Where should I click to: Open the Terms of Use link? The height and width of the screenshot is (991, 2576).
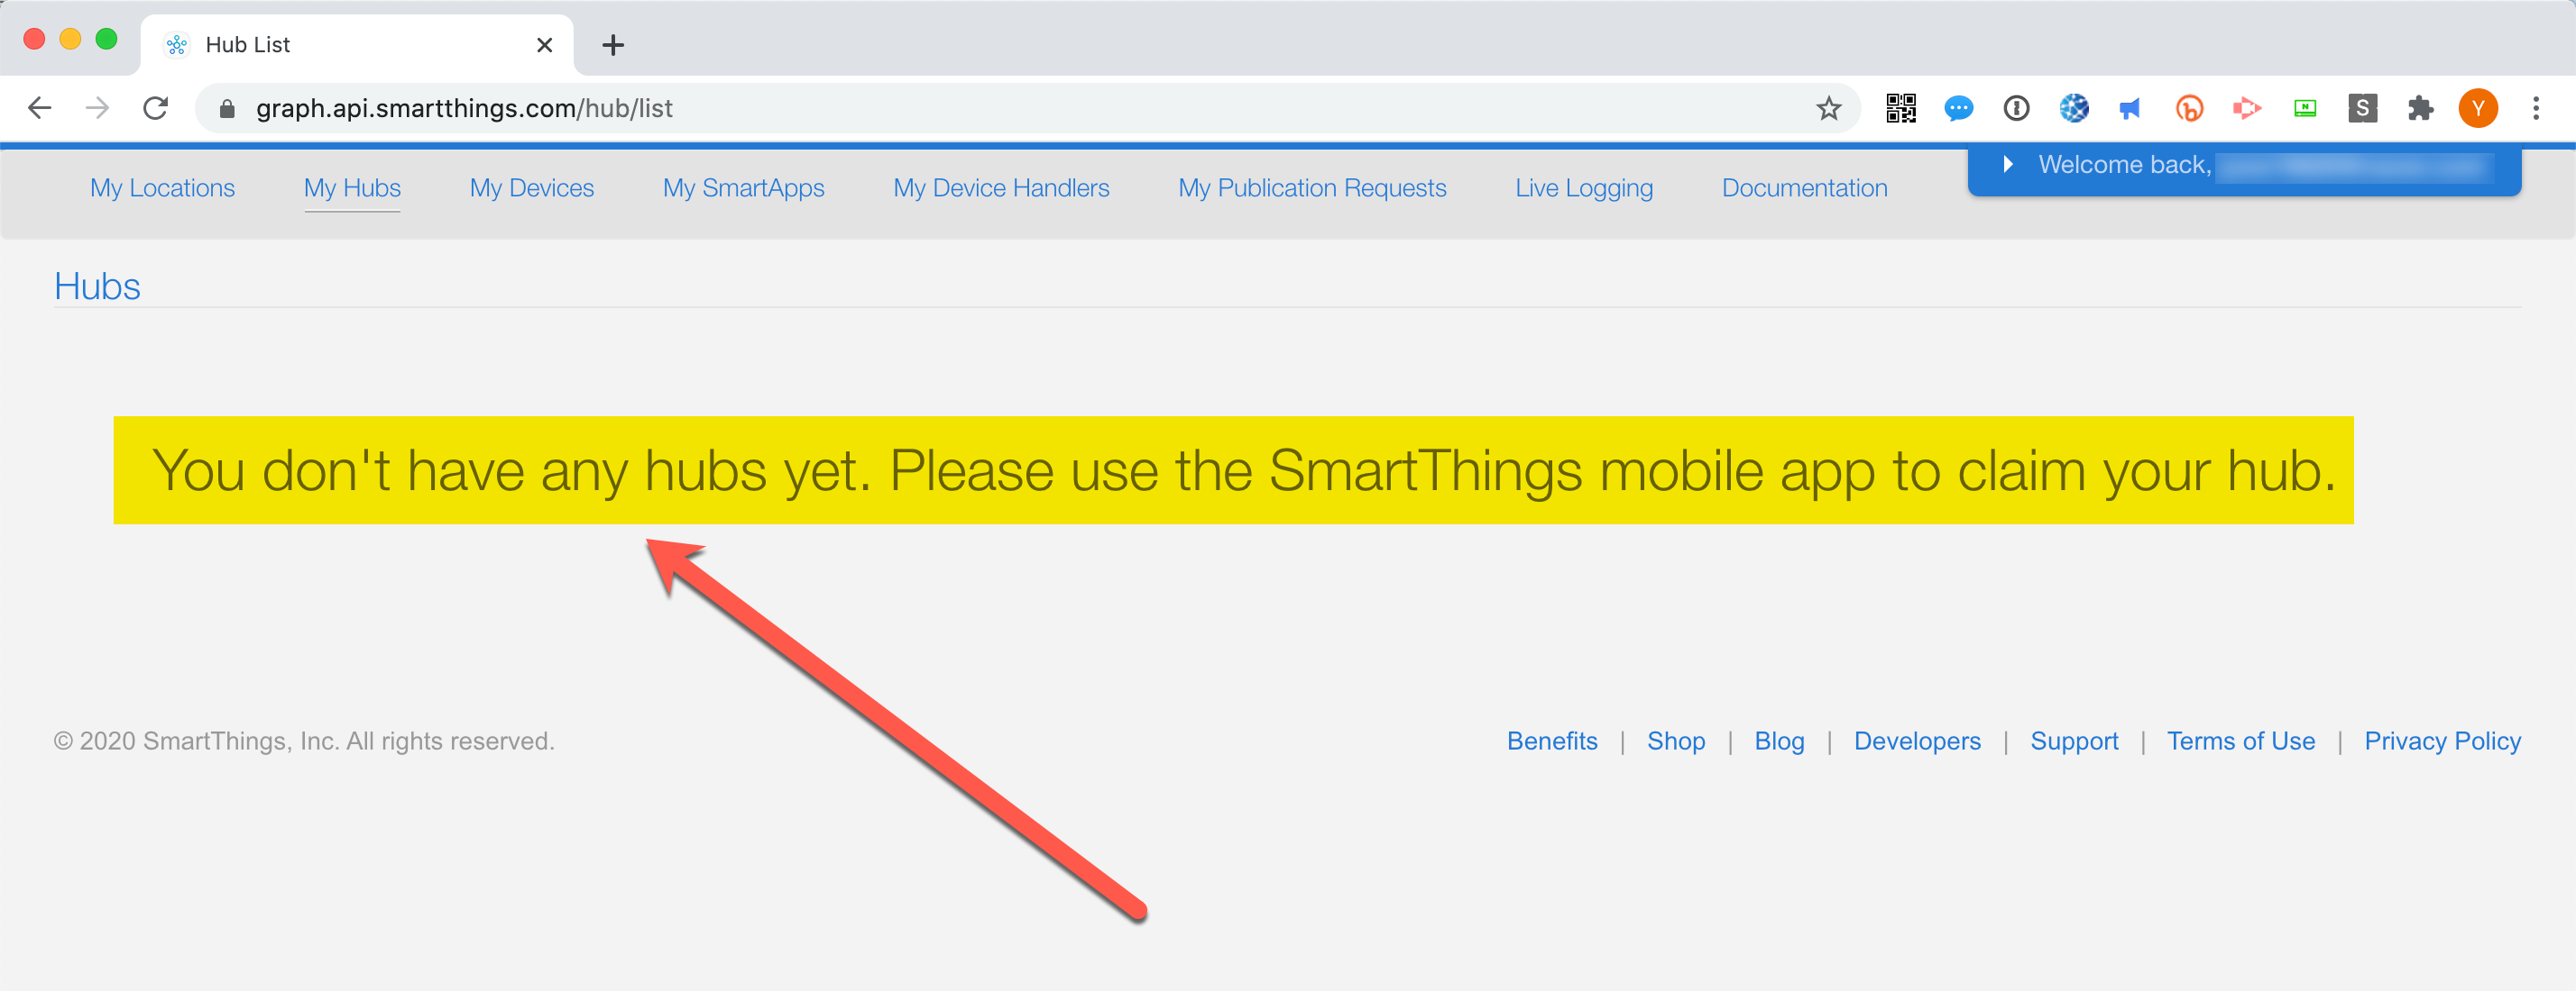pyautogui.click(x=2240, y=741)
